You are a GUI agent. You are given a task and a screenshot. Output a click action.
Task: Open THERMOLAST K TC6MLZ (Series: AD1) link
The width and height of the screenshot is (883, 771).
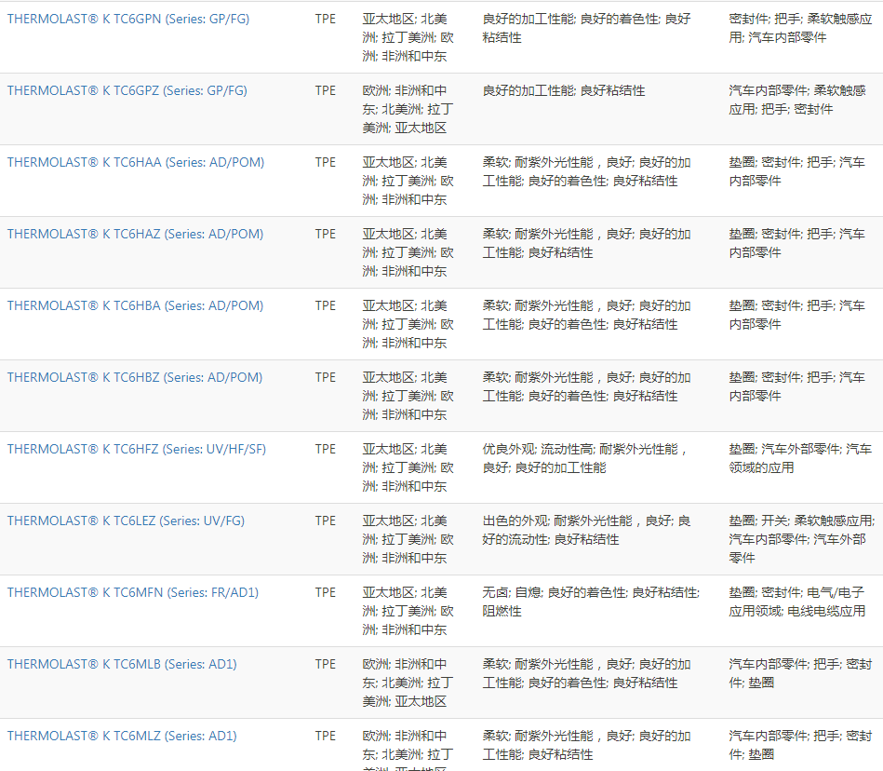[122, 736]
